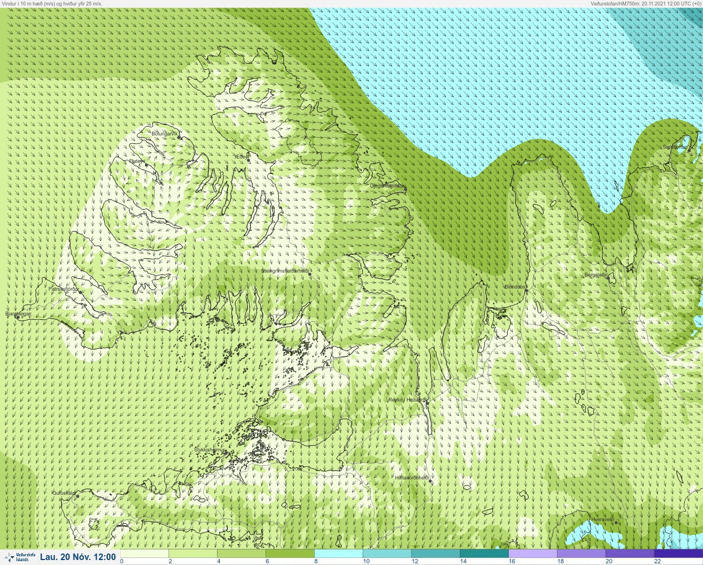Viewport: 703px width, 565px height.
Task: Click the Stykkishólmur station label
Action: click(x=210, y=450)
